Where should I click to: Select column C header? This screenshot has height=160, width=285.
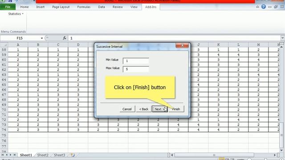[58, 44]
